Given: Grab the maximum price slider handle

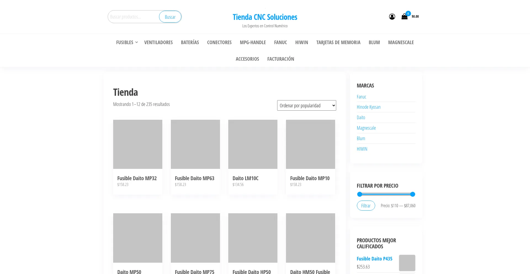Looking at the screenshot, I should 413,194.
